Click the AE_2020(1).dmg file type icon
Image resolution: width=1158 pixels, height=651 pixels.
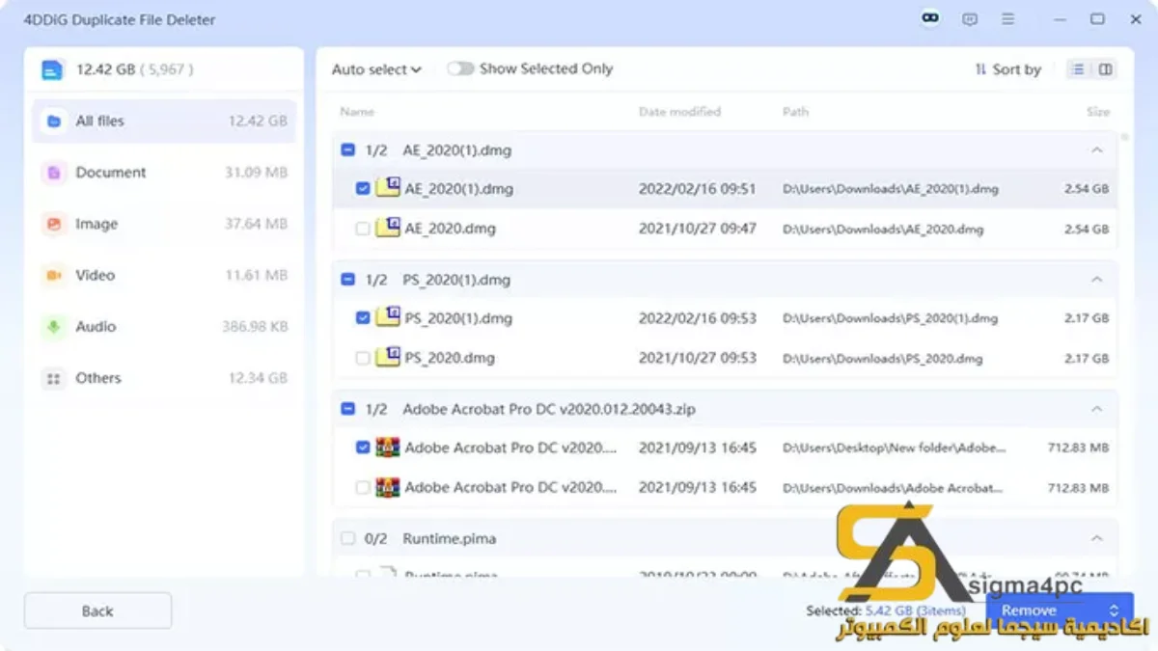pos(388,188)
